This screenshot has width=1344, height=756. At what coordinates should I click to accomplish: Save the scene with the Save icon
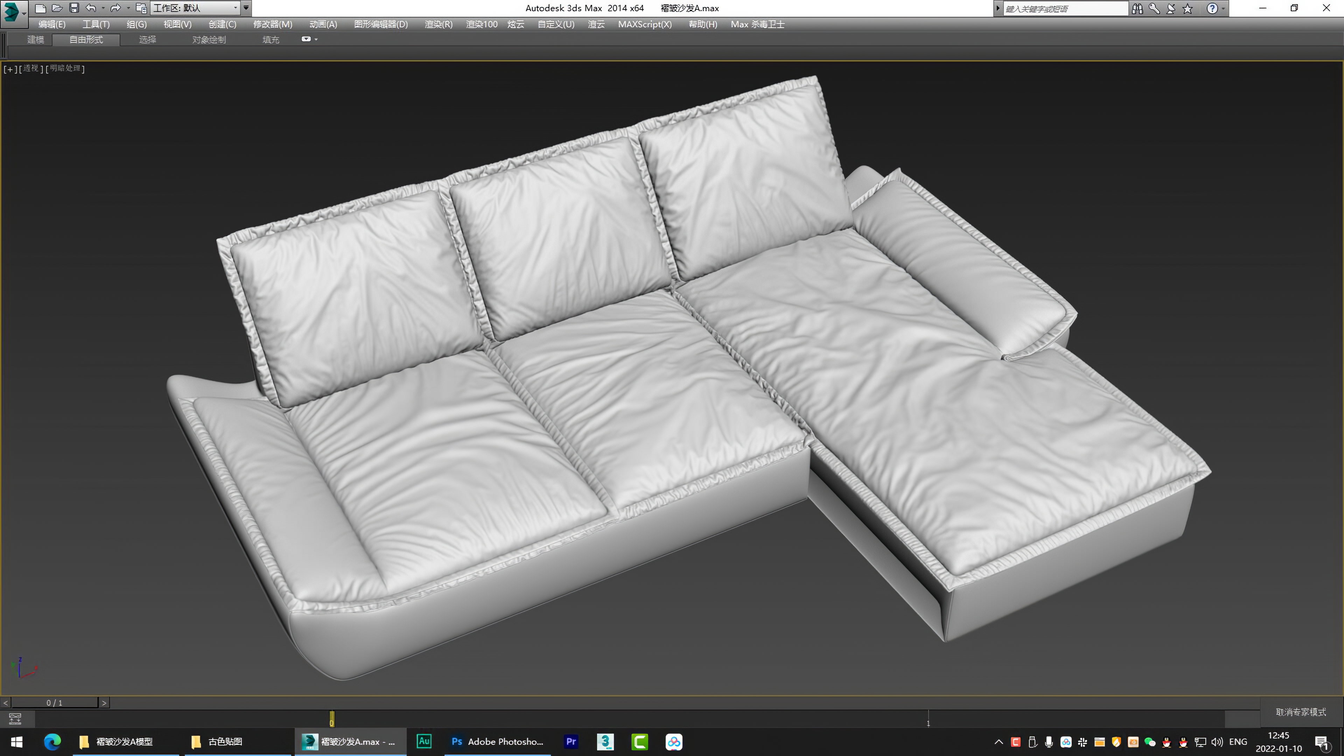pyautogui.click(x=75, y=8)
